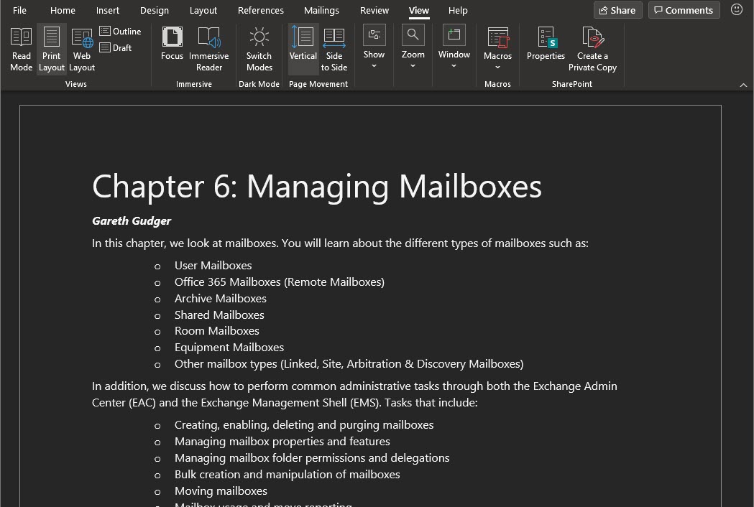Screen dimensions: 754x507
Task: Open the Comments pane
Action: pos(684,10)
